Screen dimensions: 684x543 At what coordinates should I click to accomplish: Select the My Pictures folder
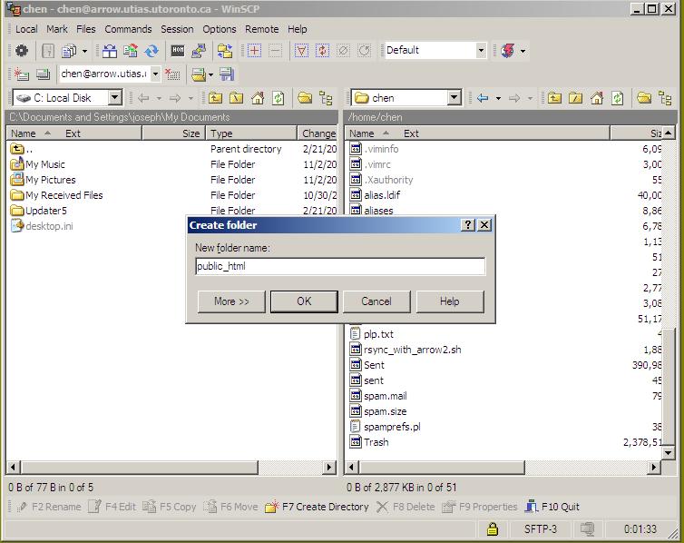pyautogui.click(x=43, y=180)
